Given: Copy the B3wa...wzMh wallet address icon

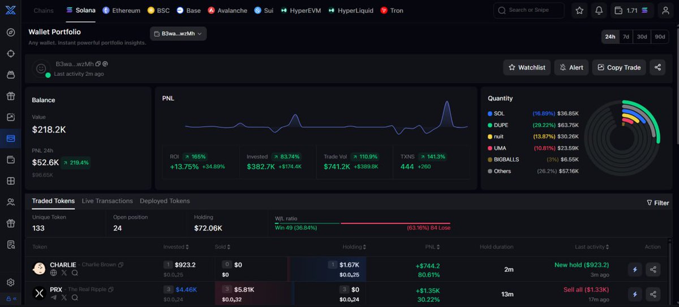Looking at the screenshot, I should coord(98,64).
